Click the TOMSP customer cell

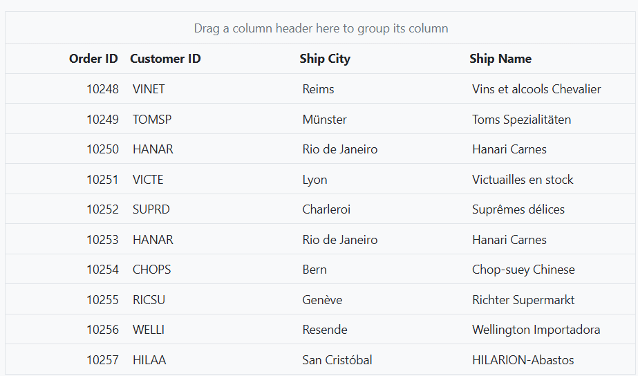point(152,120)
